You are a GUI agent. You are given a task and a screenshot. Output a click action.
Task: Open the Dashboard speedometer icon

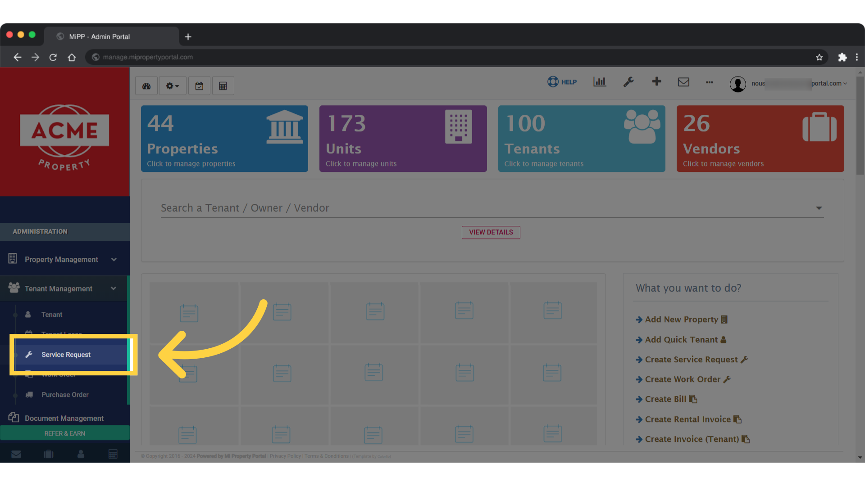(146, 85)
